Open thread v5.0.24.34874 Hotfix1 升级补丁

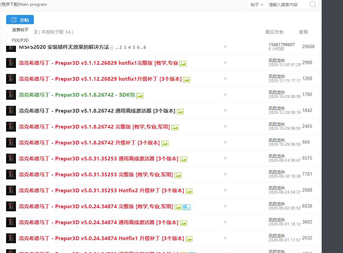coord(101,238)
